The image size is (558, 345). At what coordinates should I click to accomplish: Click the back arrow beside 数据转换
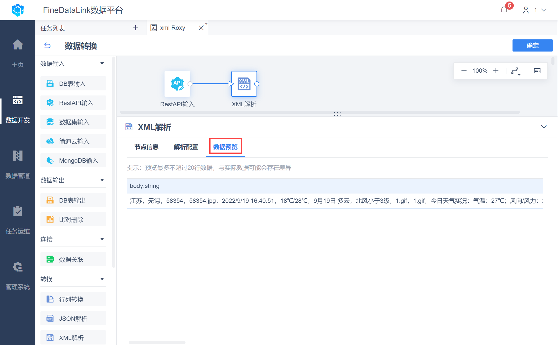(48, 45)
